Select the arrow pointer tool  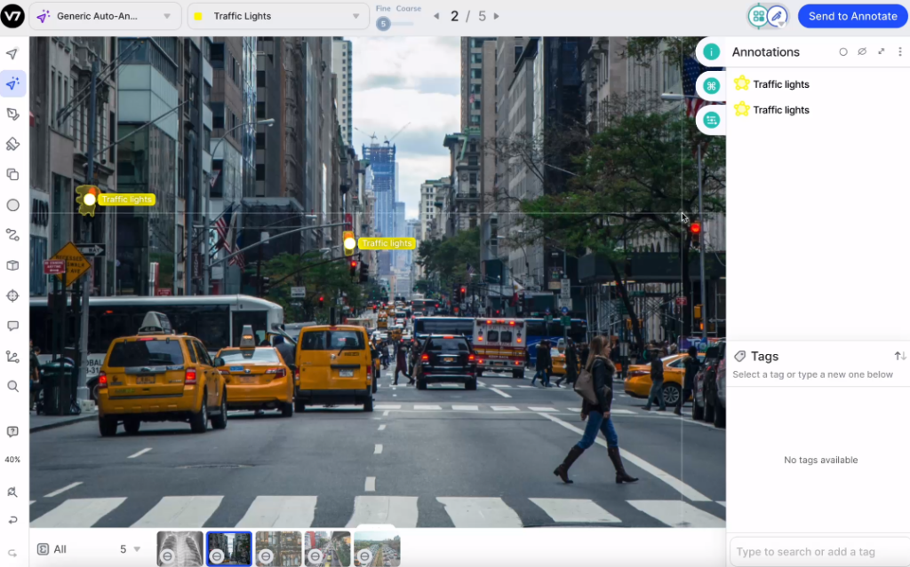pos(12,54)
